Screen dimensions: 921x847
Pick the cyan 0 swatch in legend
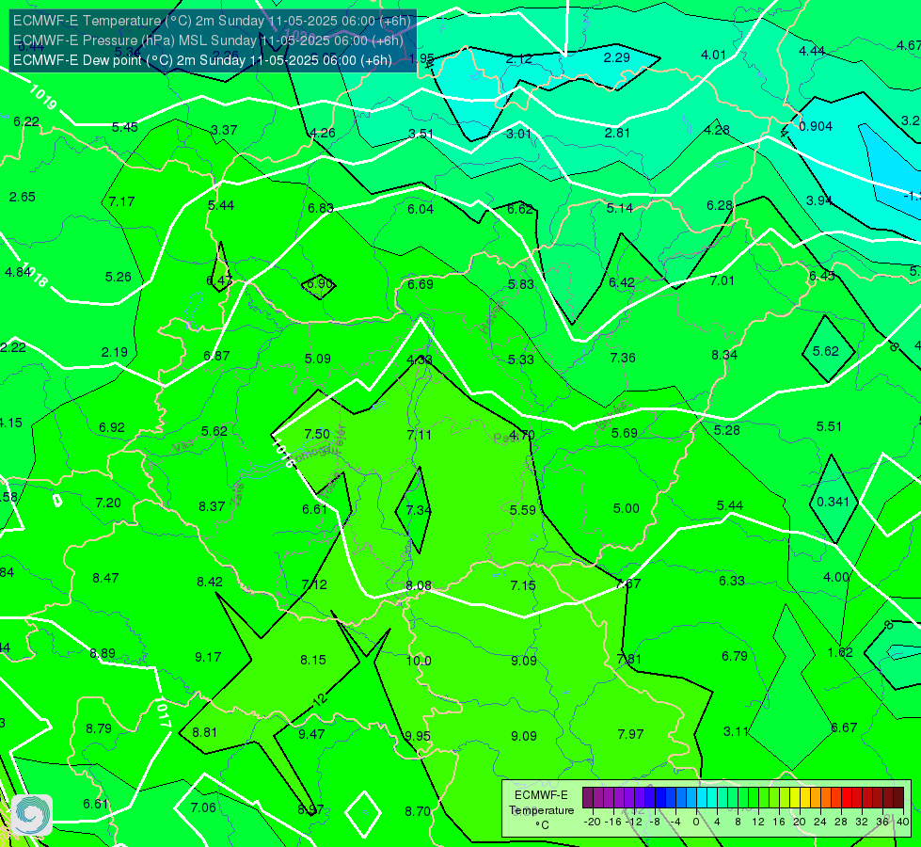click(701, 798)
